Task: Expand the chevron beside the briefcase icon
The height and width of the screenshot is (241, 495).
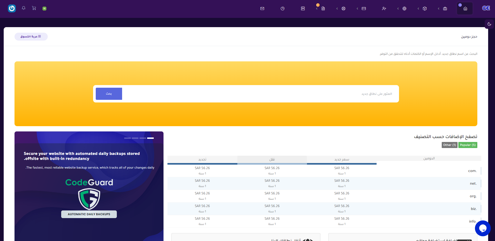Action: tap(439, 8)
